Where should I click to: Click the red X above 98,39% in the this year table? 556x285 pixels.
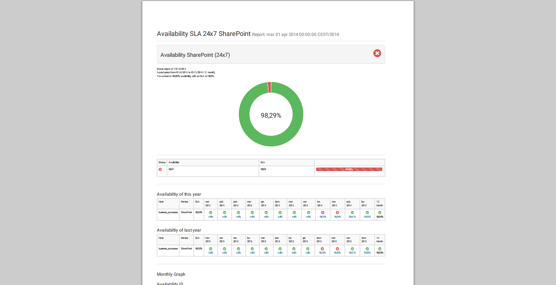[337, 212]
